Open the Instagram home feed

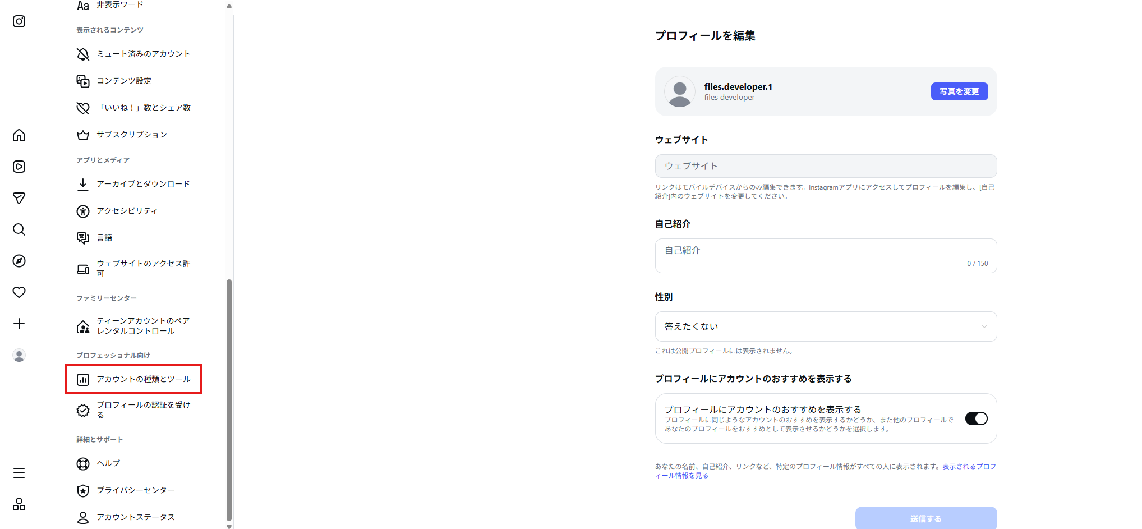pos(19,135)
